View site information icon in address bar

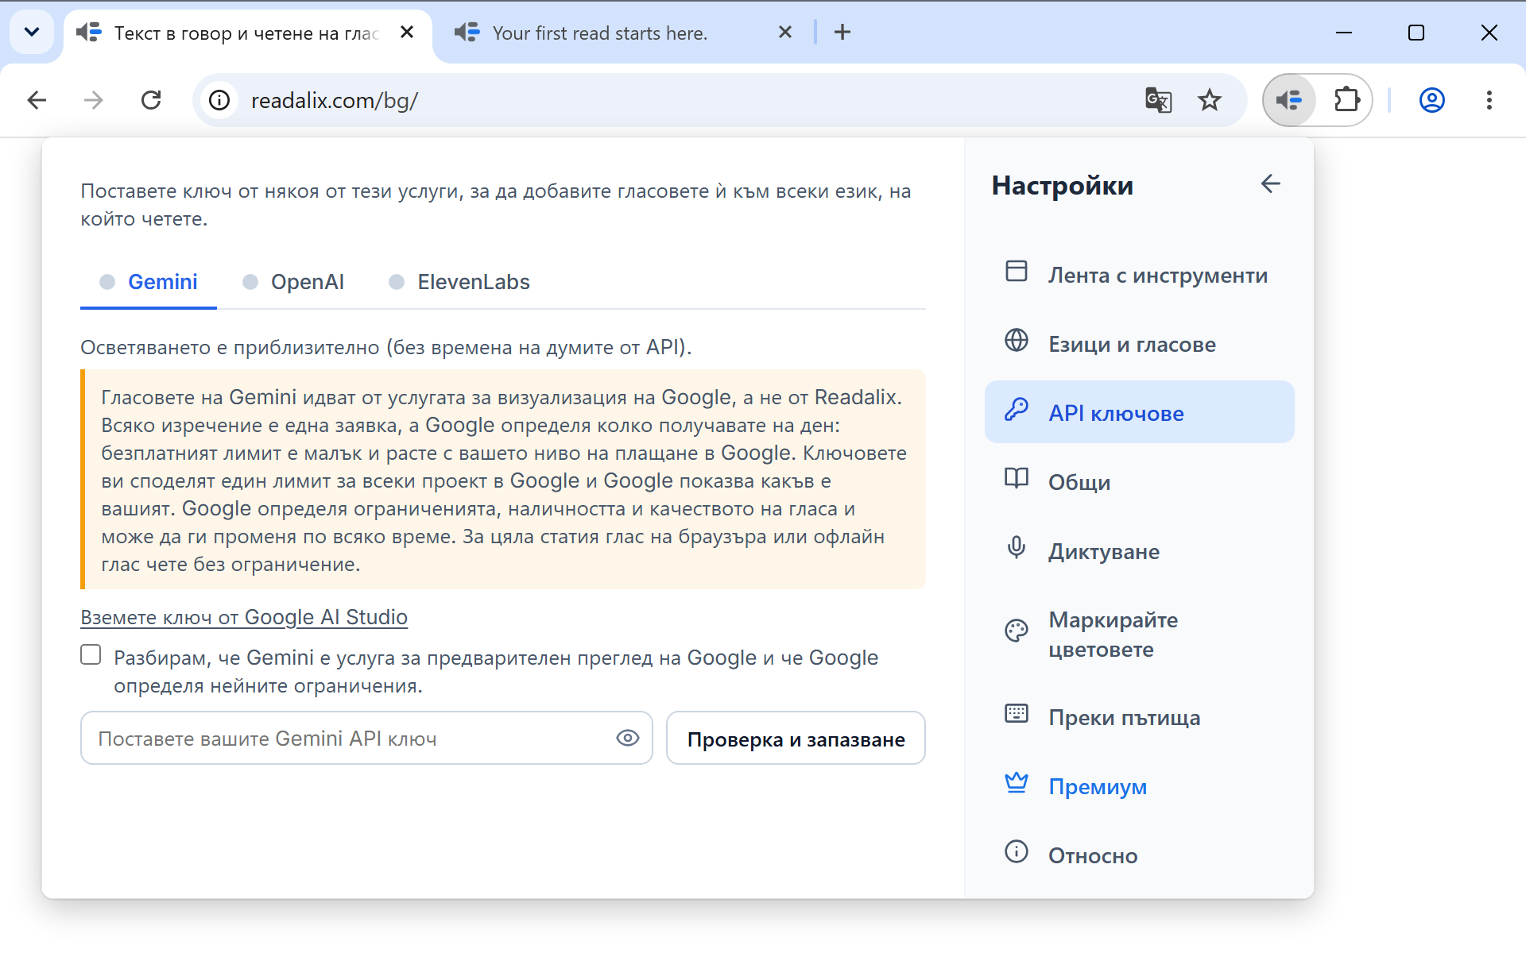(x=219, y=100)
